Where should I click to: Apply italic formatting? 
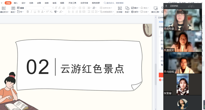pyautogui.click(x=31, y=12)
